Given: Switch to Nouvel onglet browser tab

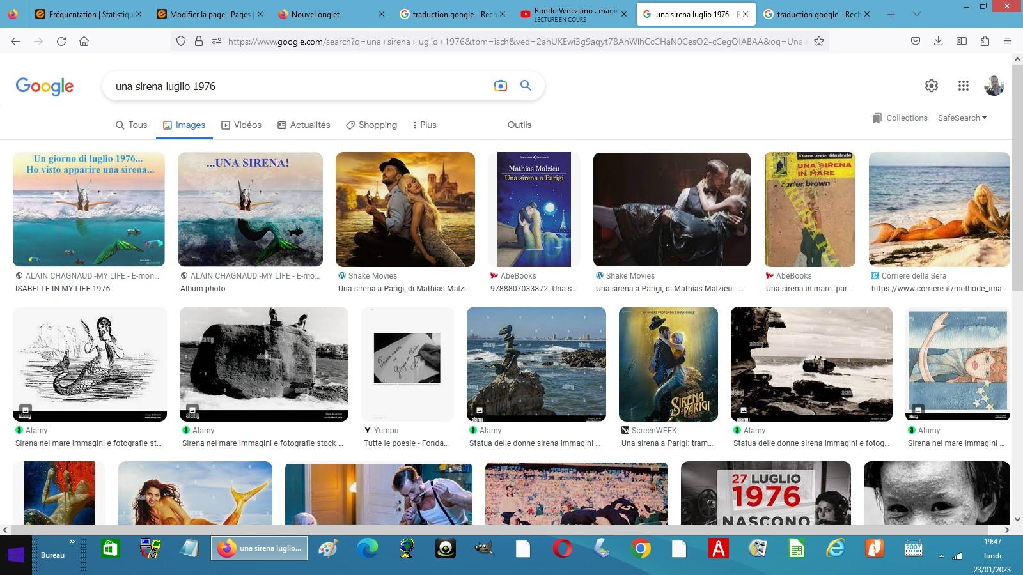Looking at the screenshot, I should (331, 14).
